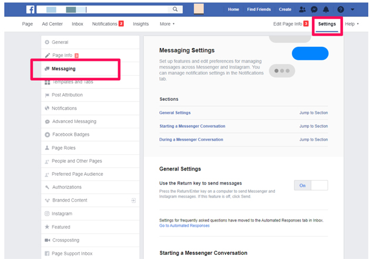Open the Inbox tab
The image size is (370, 259).
(78, 24)
